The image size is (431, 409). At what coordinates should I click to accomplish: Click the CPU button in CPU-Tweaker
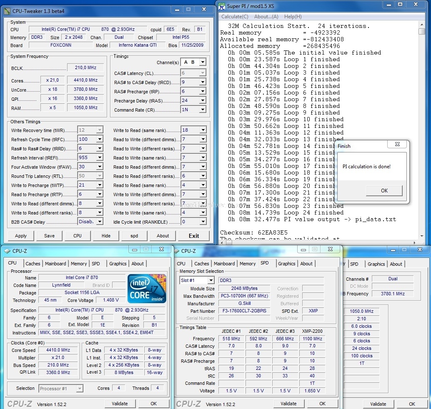coord(78,236)
